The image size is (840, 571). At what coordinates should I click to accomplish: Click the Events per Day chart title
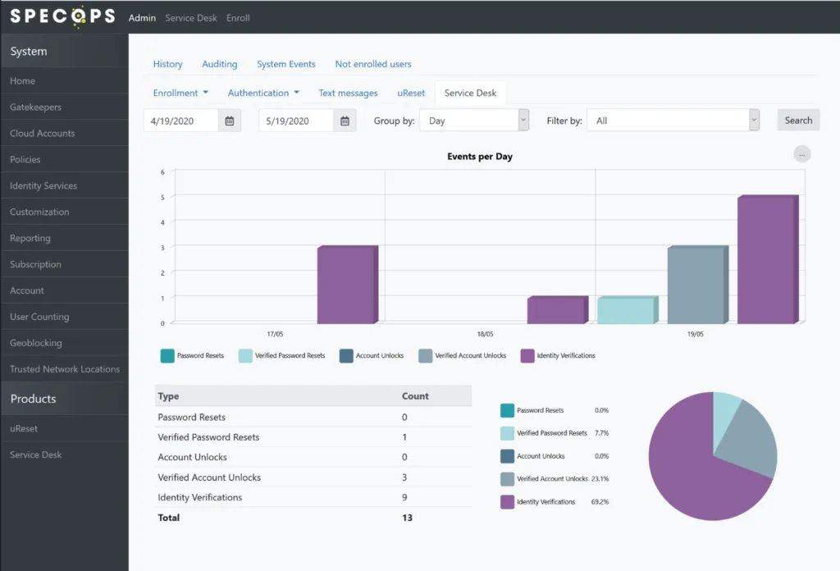click(x=480, y=157)
